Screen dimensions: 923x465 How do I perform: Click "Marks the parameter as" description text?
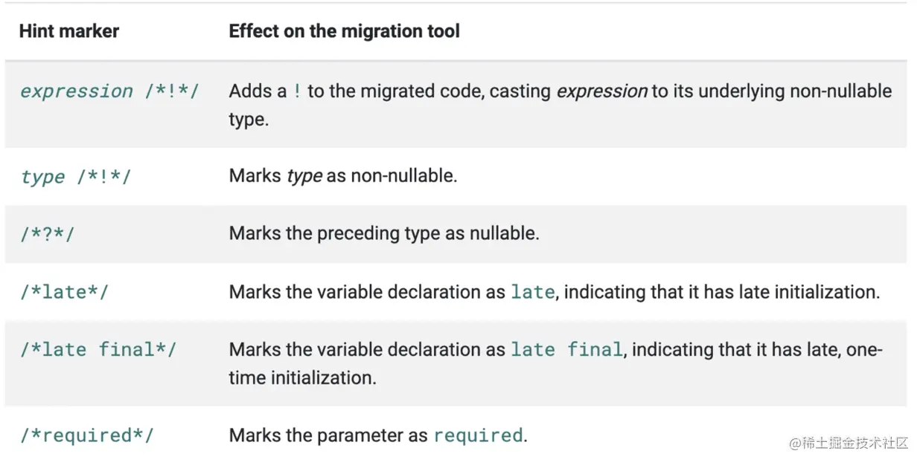(328, 435)
